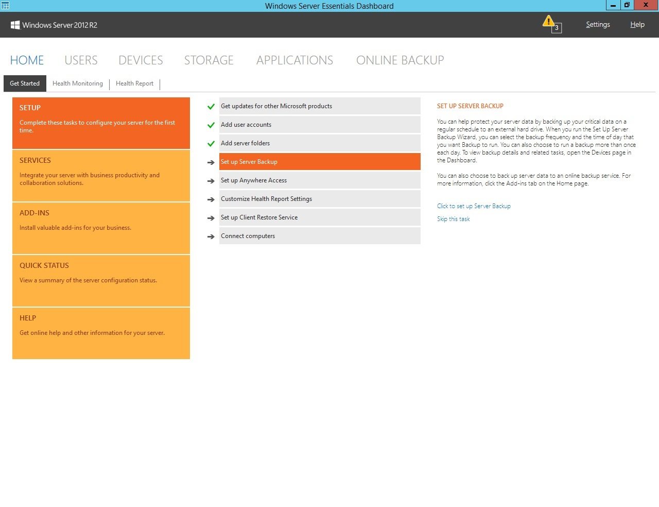Select the Set up Anywhere Access task
Image resolution: width=659 pixels, height=507 pixels.
coord(320,180)
